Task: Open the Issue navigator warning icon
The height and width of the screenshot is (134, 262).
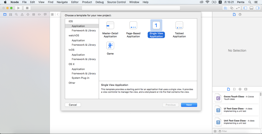Action: click(x=22, y=14)
